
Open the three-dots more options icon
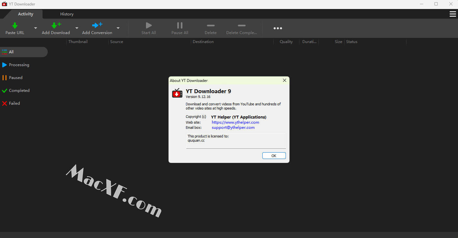point(278,28)
